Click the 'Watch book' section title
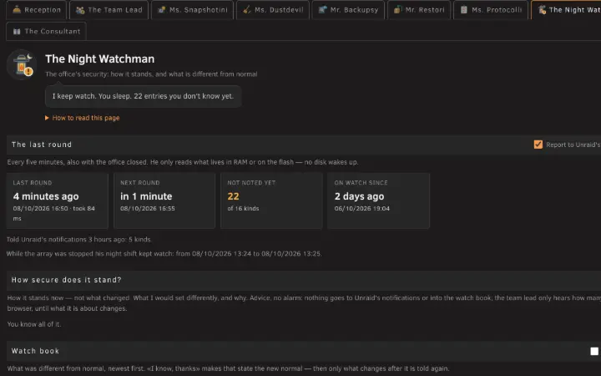Image resolution: width=601 pixels, height=376 pixels. 35,351
